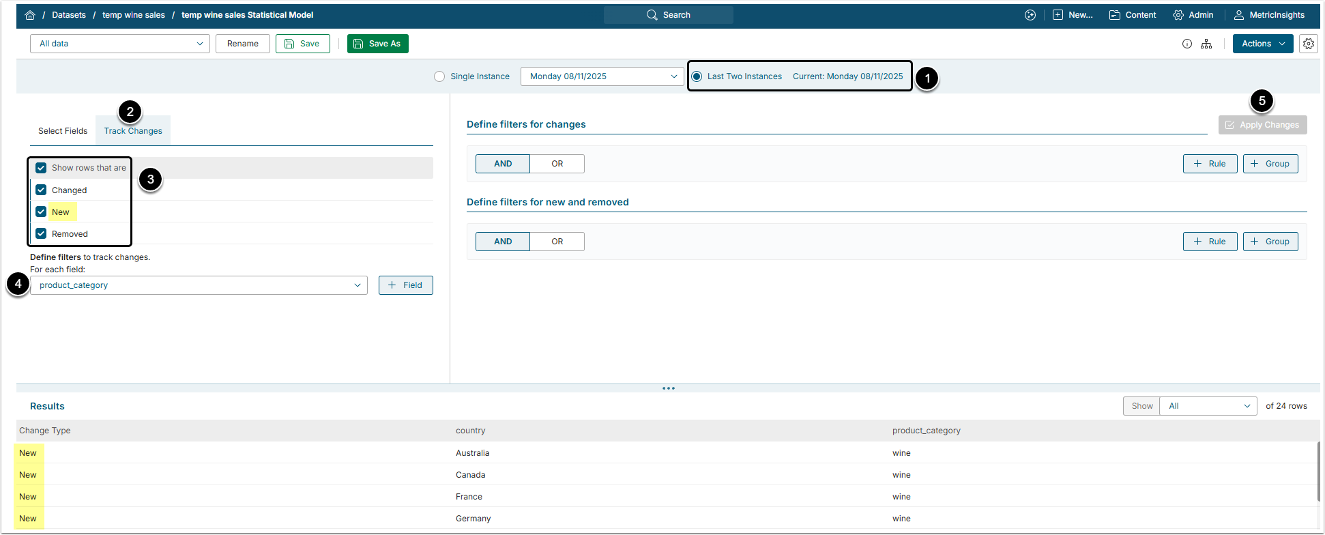This screenshot has height=535, width=1325.
Task: Open the Content folder menu
Action: [x=1133, y=15]
